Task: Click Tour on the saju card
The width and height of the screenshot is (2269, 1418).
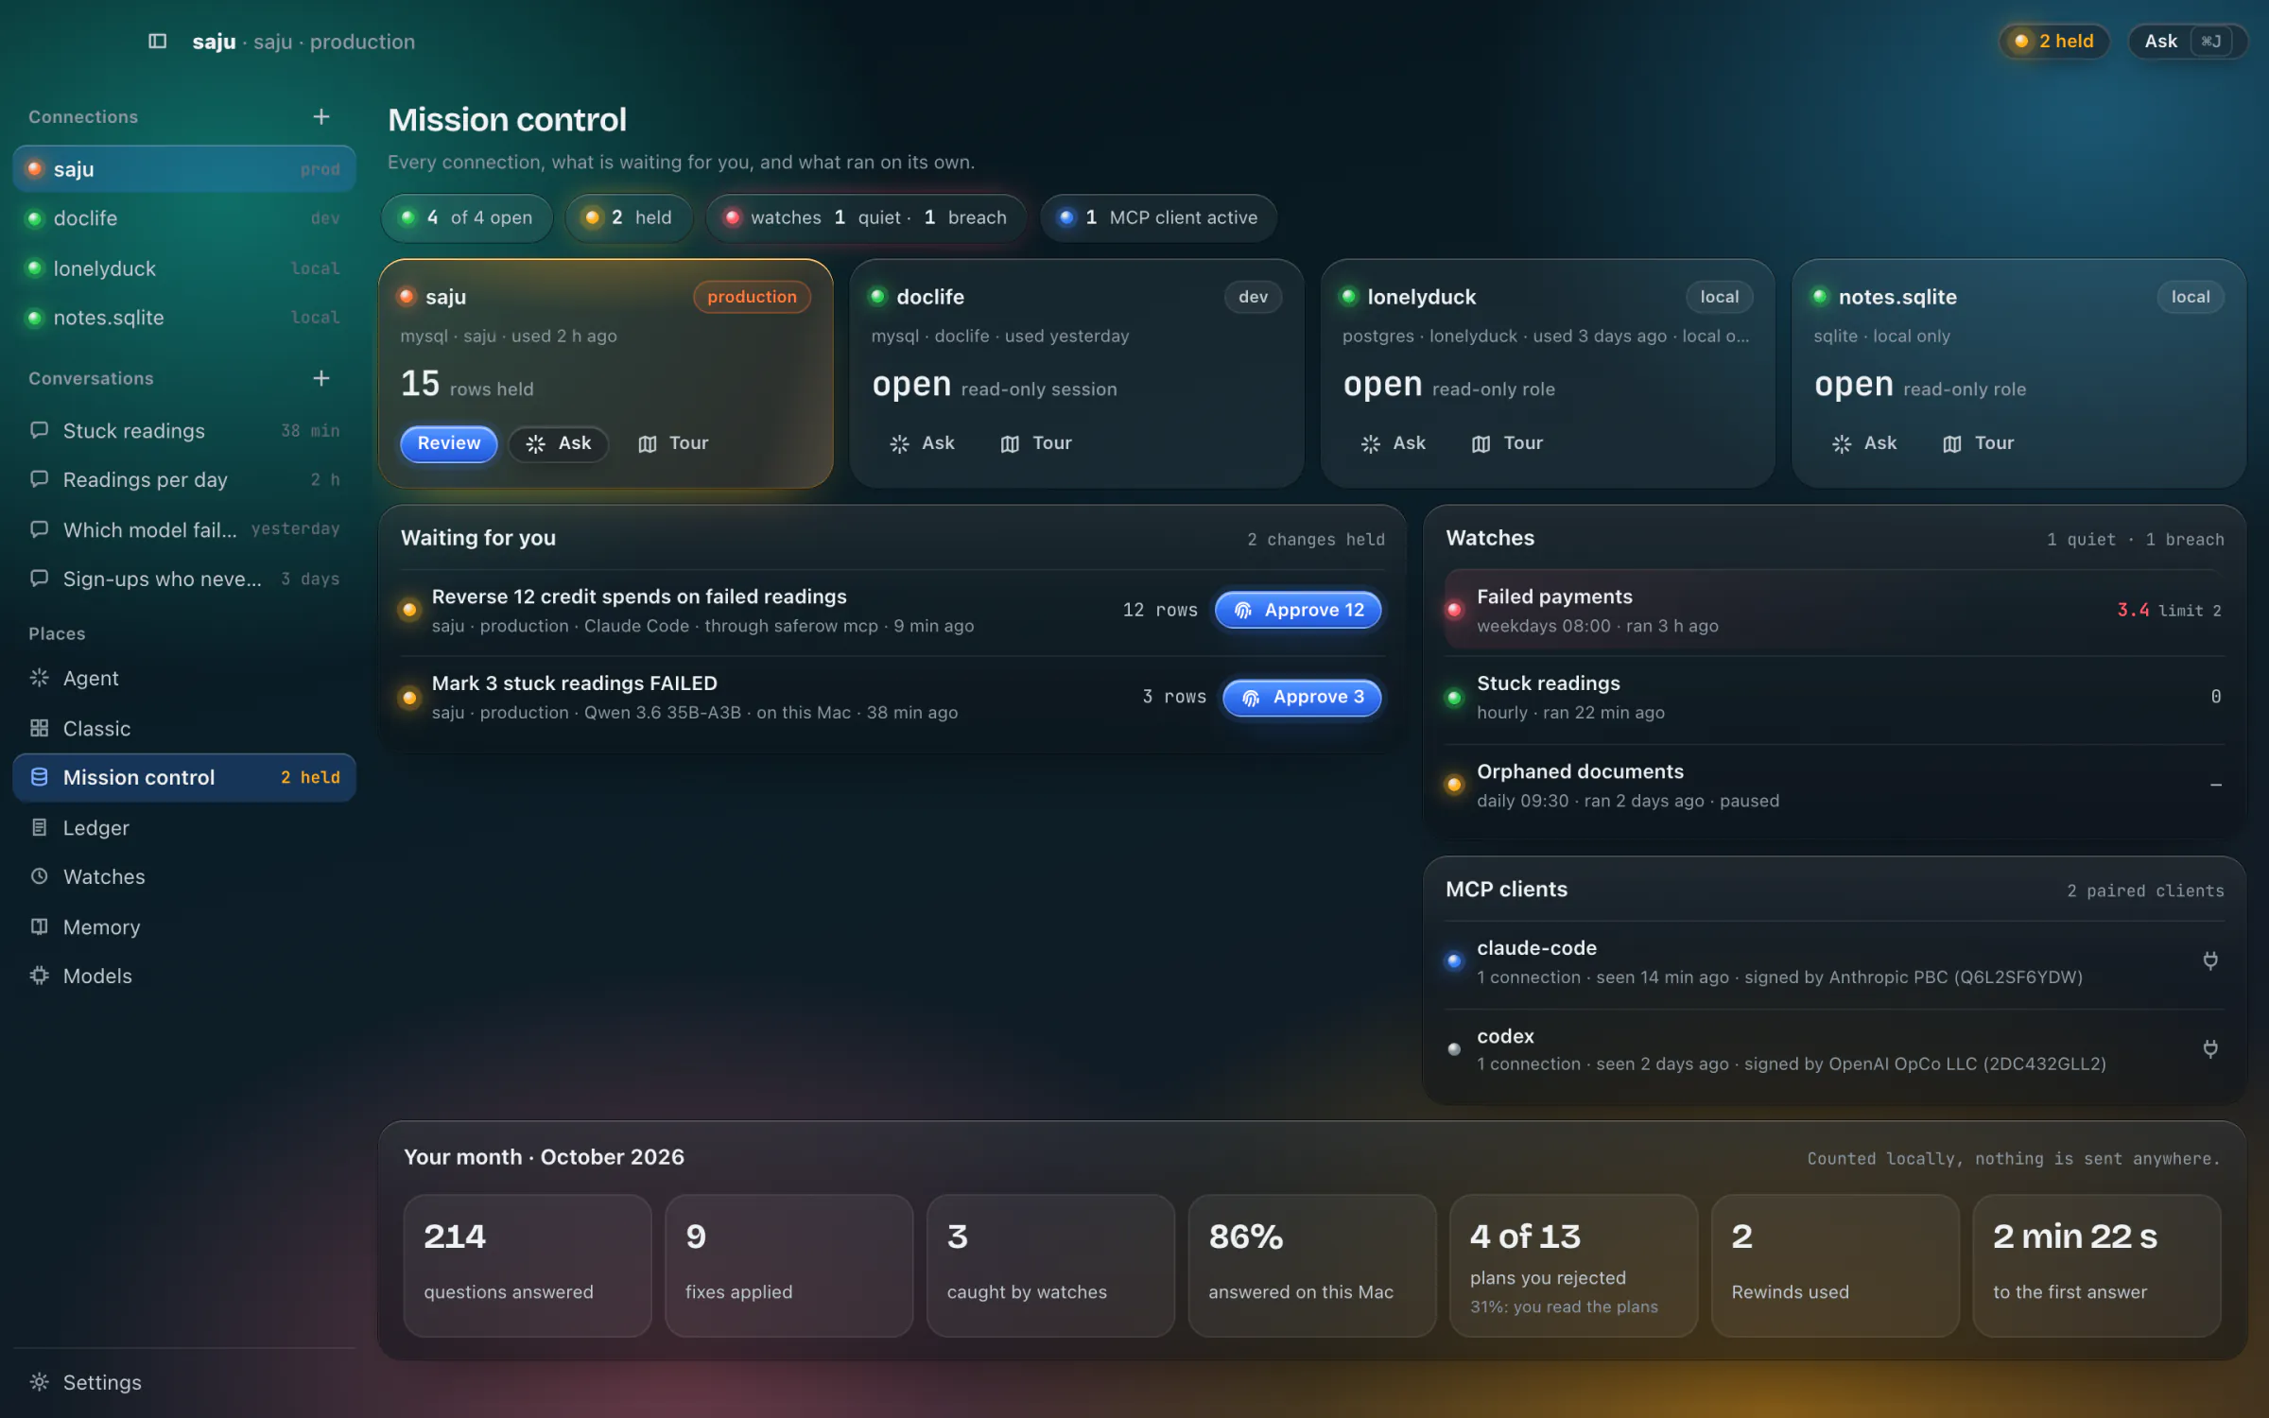Action: click(673, 443)
